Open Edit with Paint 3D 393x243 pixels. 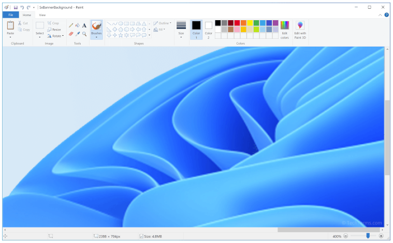[300, 30]
